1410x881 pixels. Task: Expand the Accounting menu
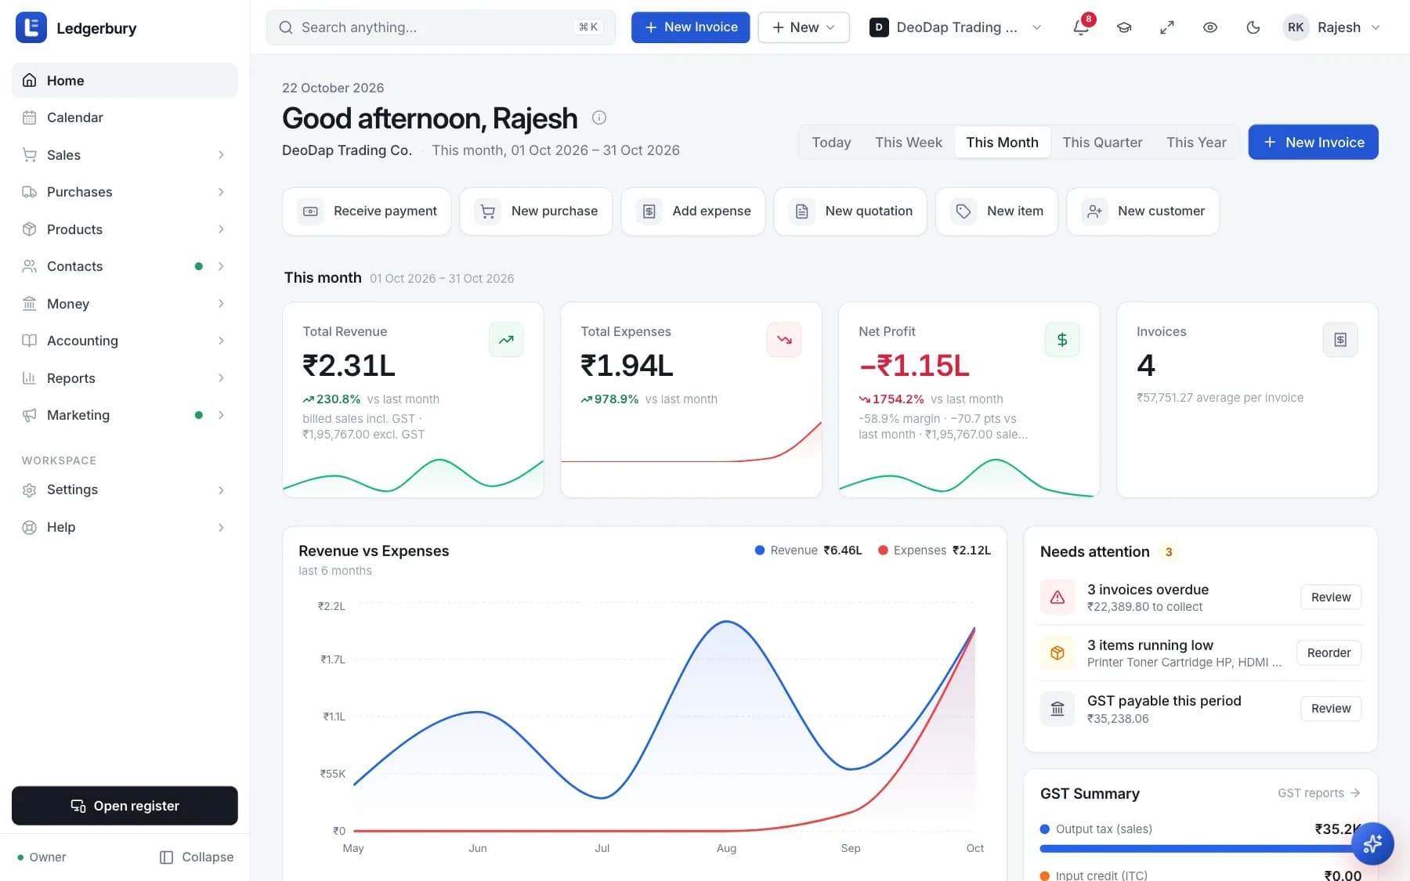point(125,341)
